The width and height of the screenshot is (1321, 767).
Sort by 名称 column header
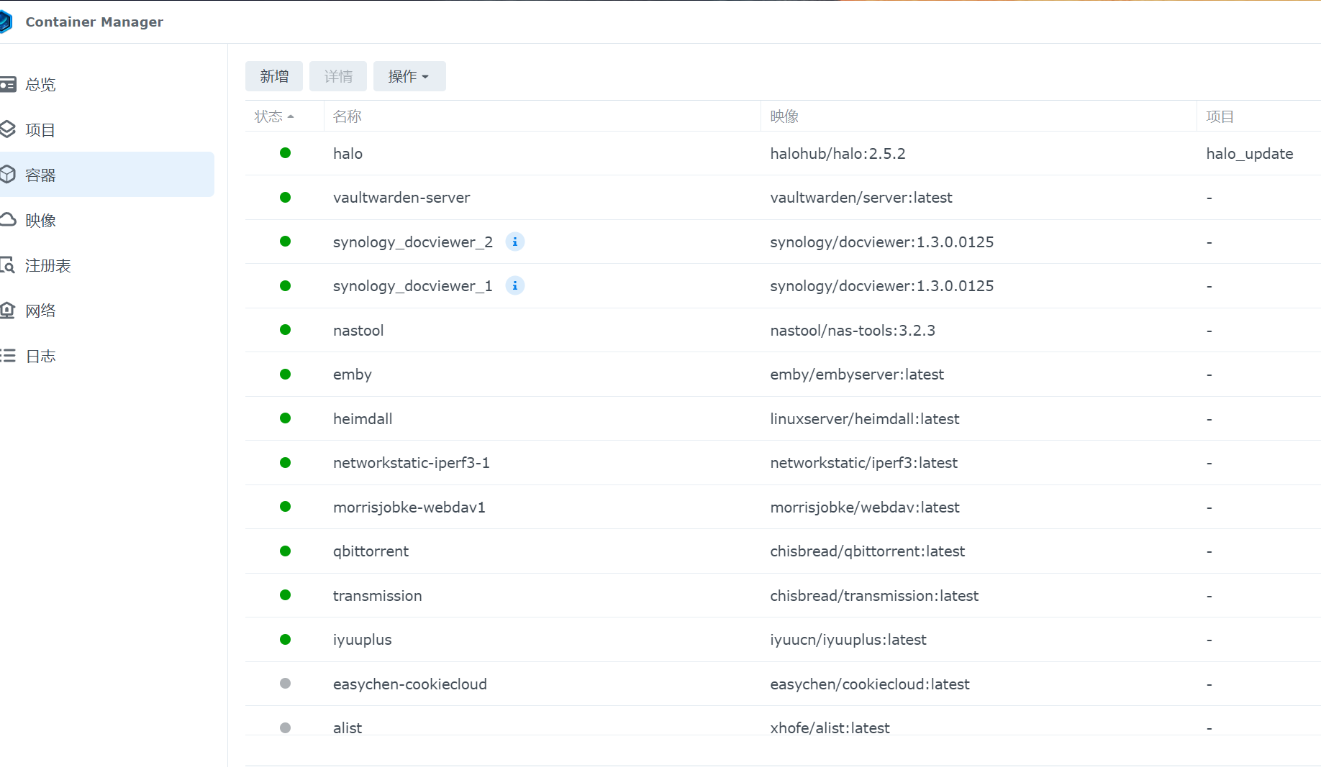(543, 116)
